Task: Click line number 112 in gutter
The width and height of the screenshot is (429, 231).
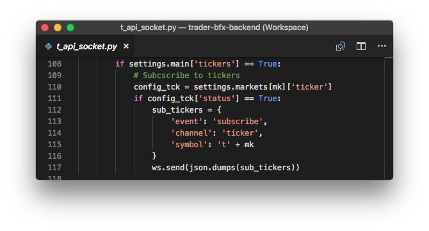Action: coord(54,109)
